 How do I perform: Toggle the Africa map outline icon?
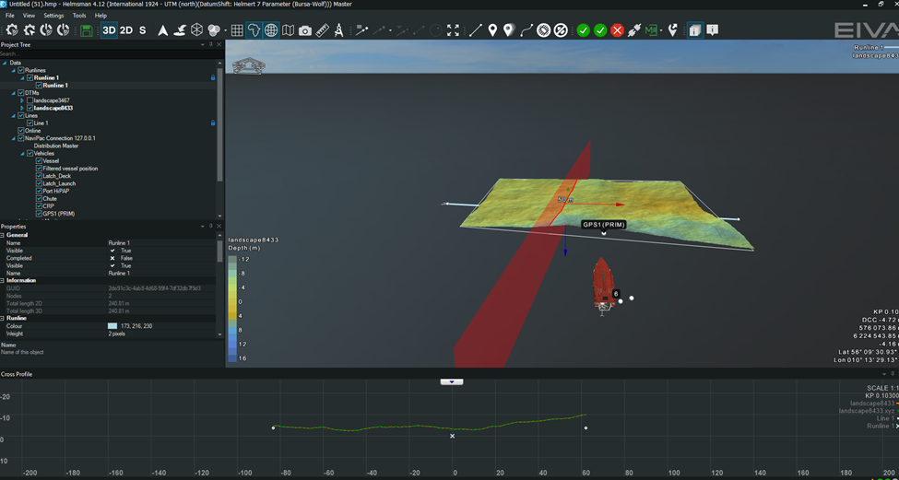(x=254, y=30)
